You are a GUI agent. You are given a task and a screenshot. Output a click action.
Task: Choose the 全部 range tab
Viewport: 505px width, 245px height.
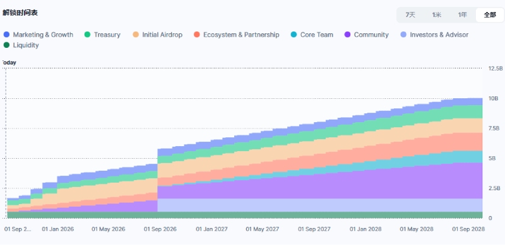tap(490, 14)
